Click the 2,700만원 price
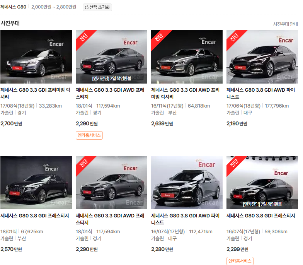Screen dimensions: 303x265 [x=11, y=124]
